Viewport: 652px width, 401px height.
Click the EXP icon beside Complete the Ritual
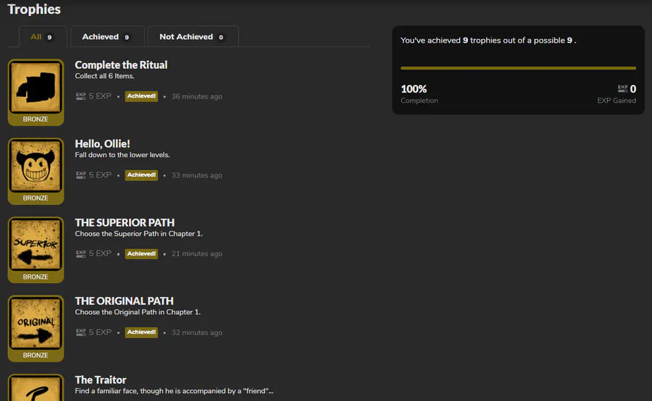(80, 96)
